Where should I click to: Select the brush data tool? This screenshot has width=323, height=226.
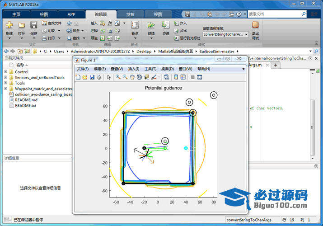tap(154, 77)
